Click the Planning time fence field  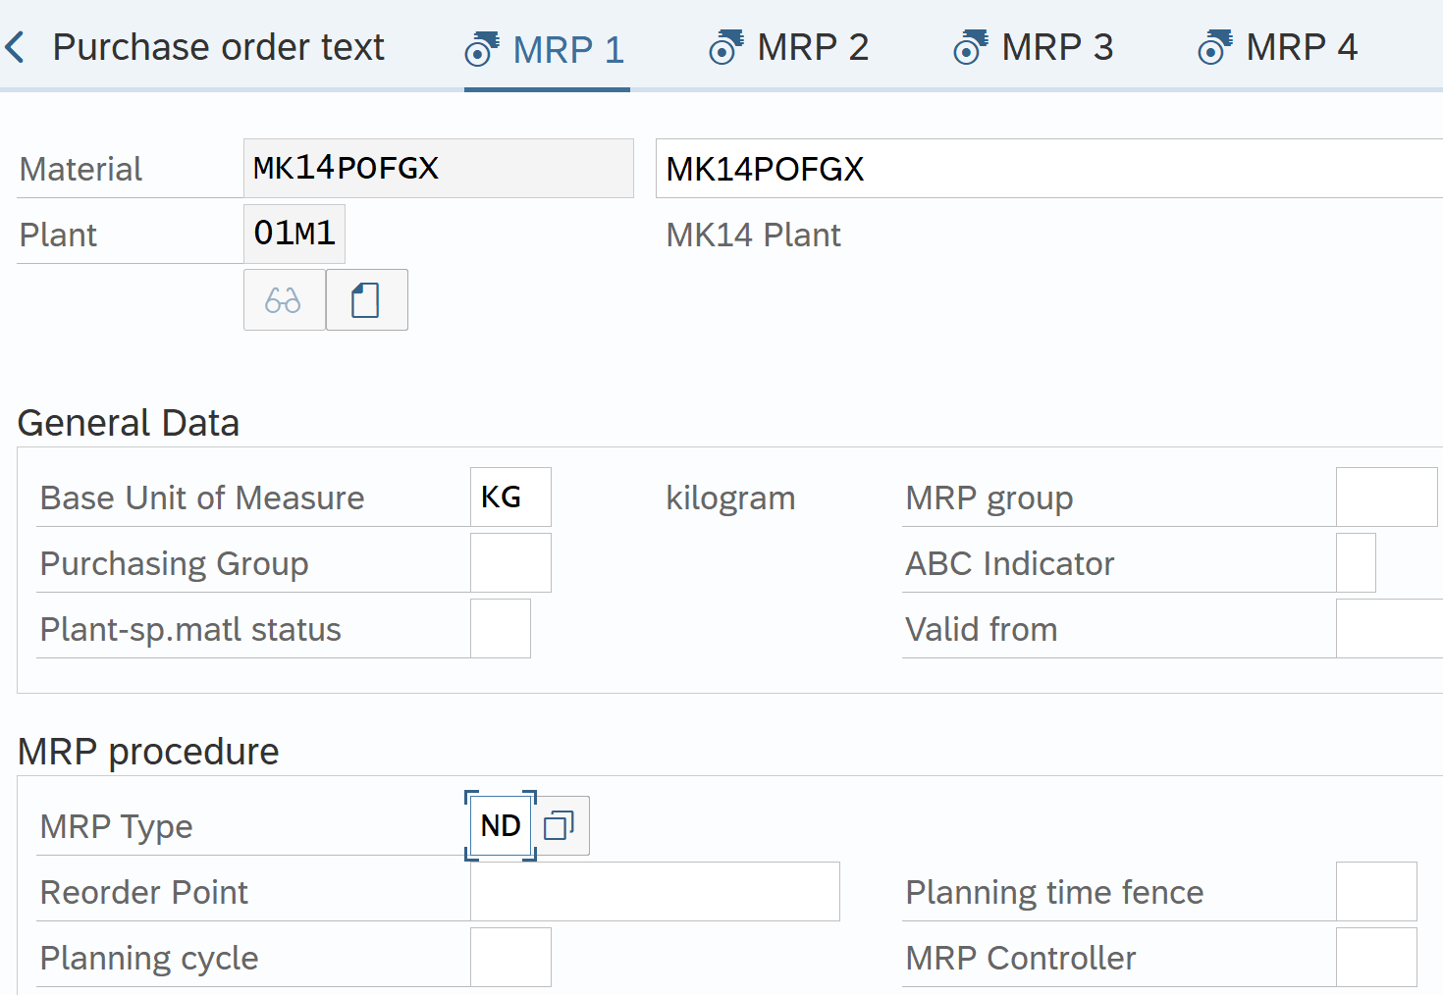point(1376,892)
